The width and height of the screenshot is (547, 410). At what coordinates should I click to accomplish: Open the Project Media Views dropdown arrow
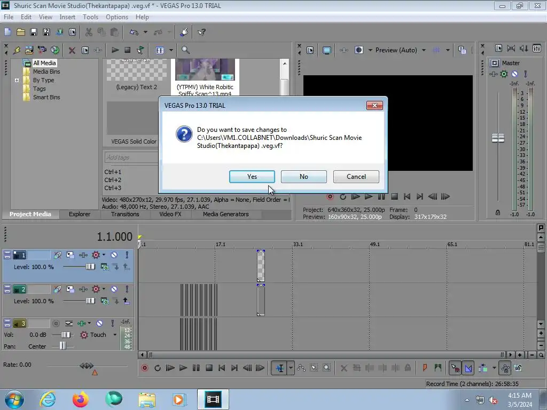[x=171, y=50]
